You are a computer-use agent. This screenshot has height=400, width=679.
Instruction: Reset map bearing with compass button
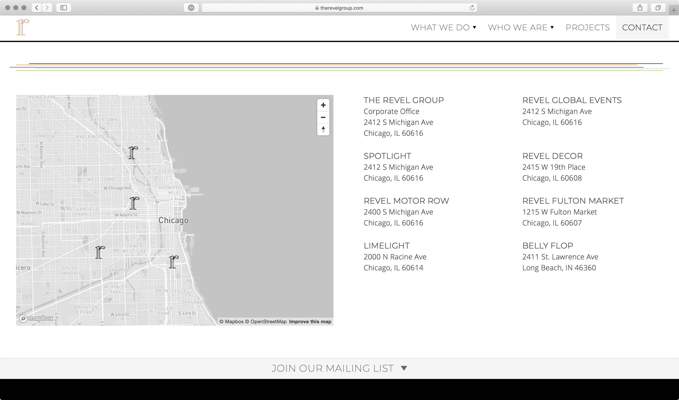point(323,129)
